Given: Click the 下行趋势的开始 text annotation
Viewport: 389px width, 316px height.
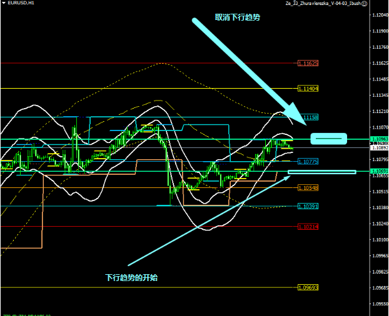Looking at the screenshot, I should pyautogui.click(x=131, y=277).
